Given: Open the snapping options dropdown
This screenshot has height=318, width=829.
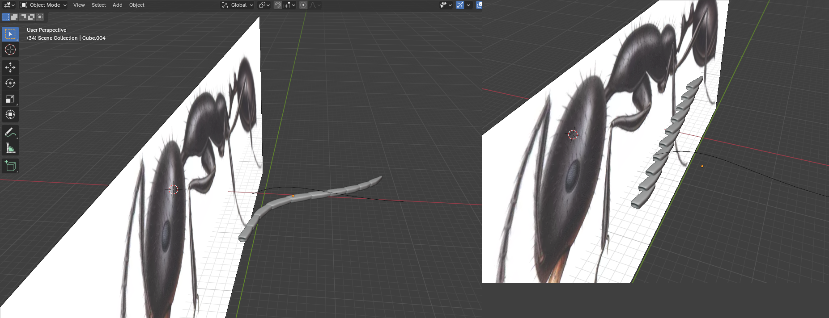Looking at the screenshot, I should tap(289, 5).
